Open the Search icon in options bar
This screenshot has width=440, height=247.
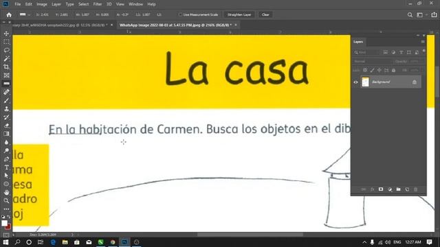pyautogui.click(x=410, y=15)
